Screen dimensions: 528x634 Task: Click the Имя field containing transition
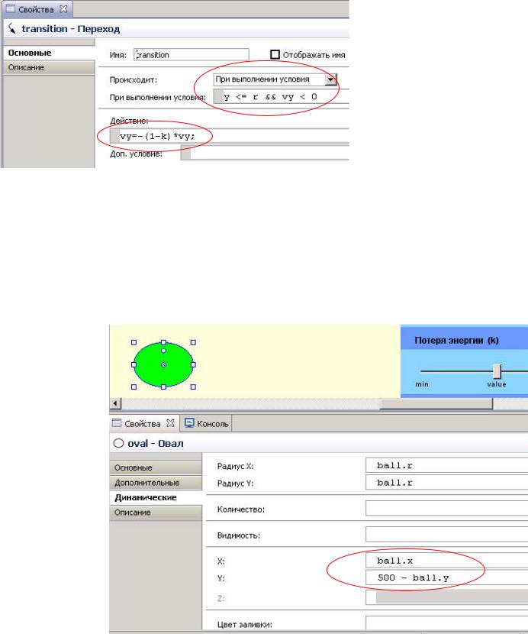(191, 55)
